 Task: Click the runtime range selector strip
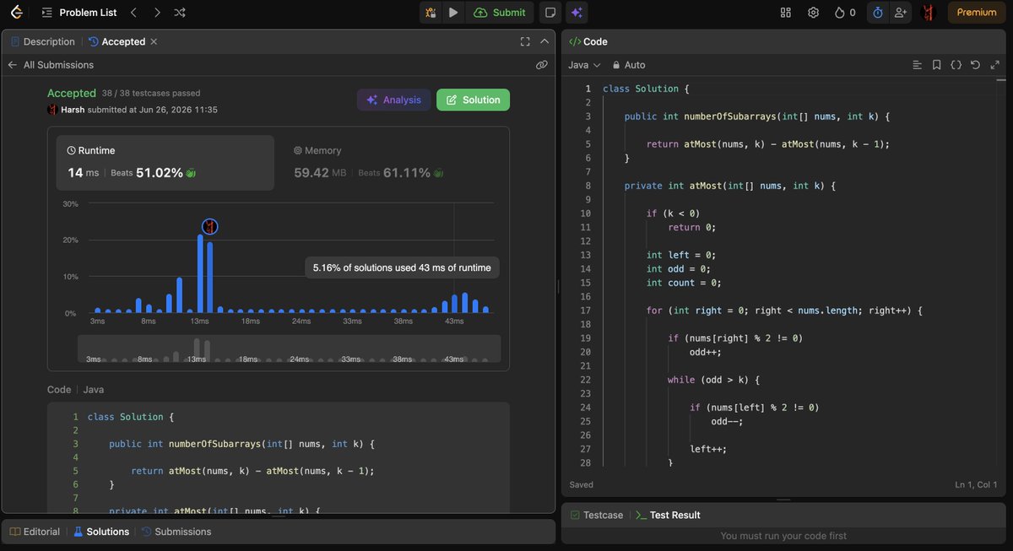tap(289, 348)
